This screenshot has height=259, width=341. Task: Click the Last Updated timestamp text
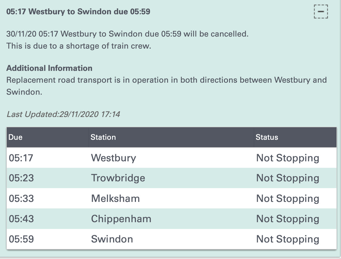63,114
